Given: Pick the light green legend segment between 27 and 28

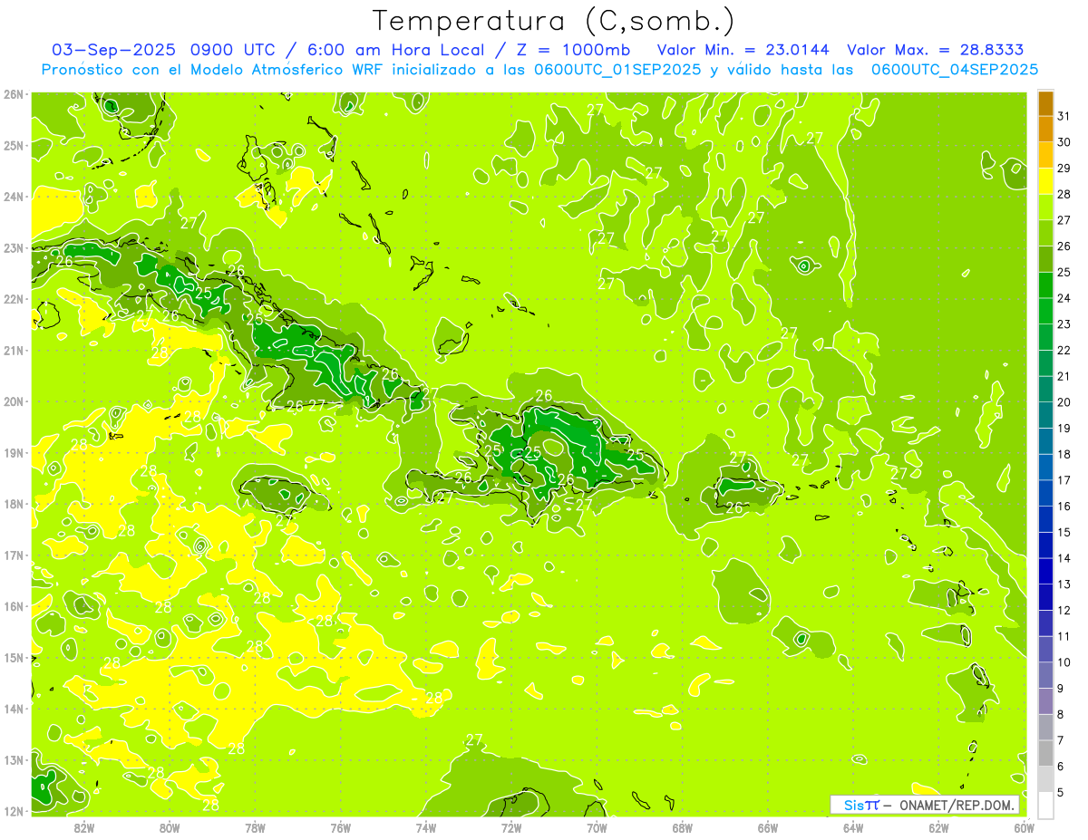Looking at the screenshot, I should click(x=1045, y=208).
